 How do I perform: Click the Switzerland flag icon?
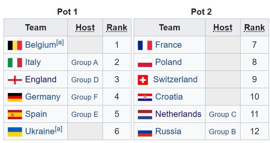coord(143,80)
